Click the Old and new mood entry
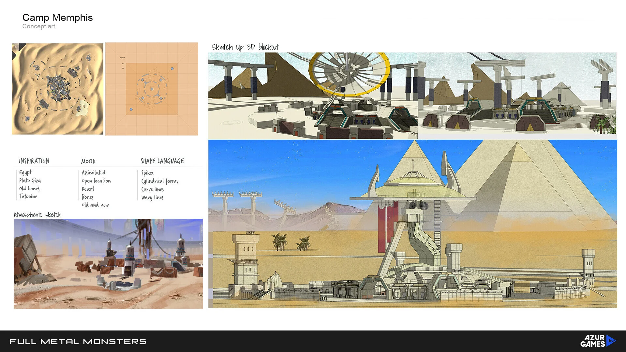The width and height of the screenshot is (626, 352). pos(95,205)
